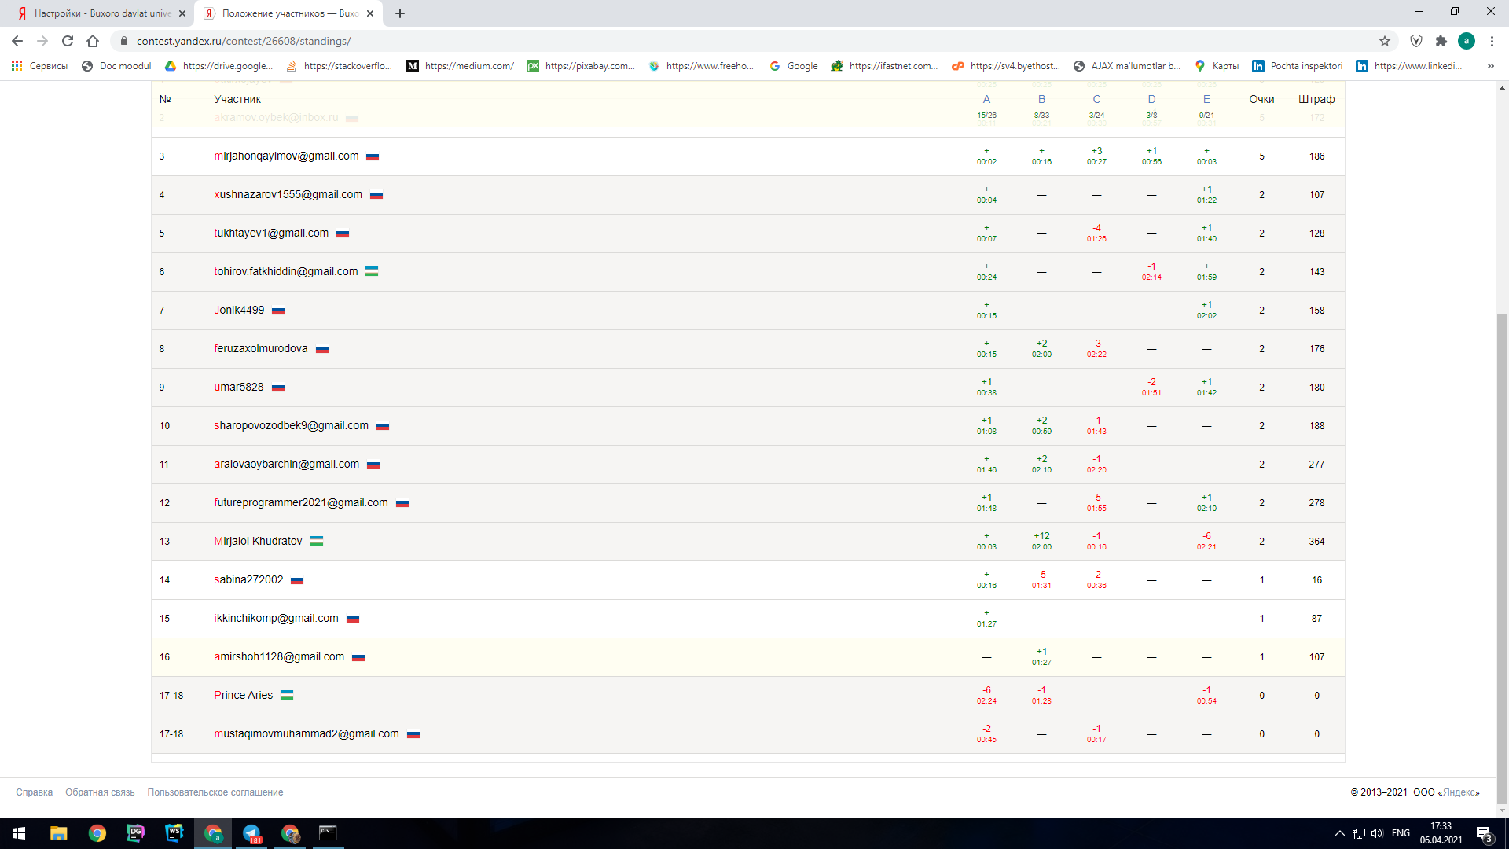Open the Яндекс link in footer
The image size is (1509, 849).
1459,792
